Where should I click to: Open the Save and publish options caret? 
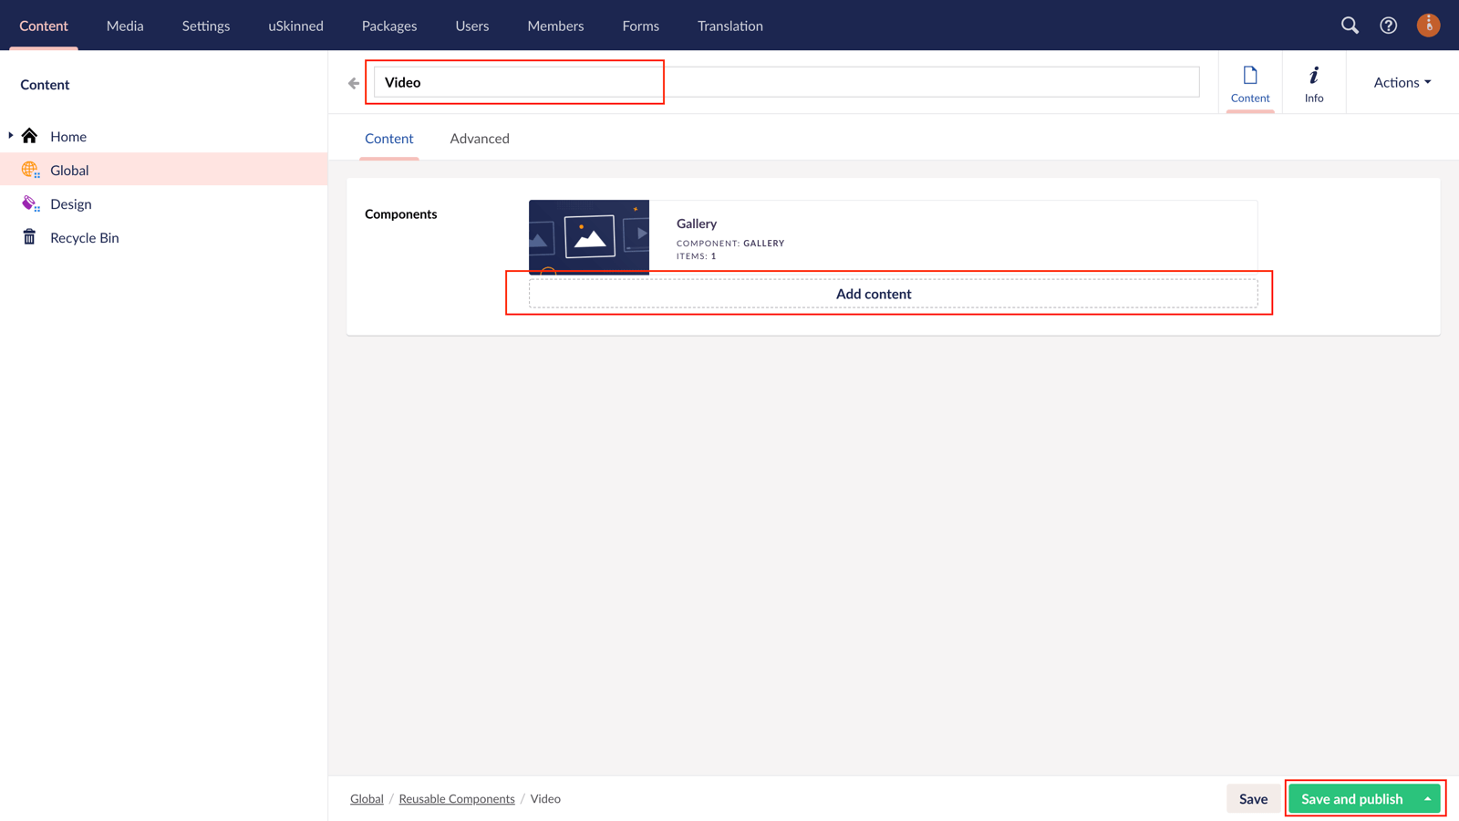[1427, 798]
